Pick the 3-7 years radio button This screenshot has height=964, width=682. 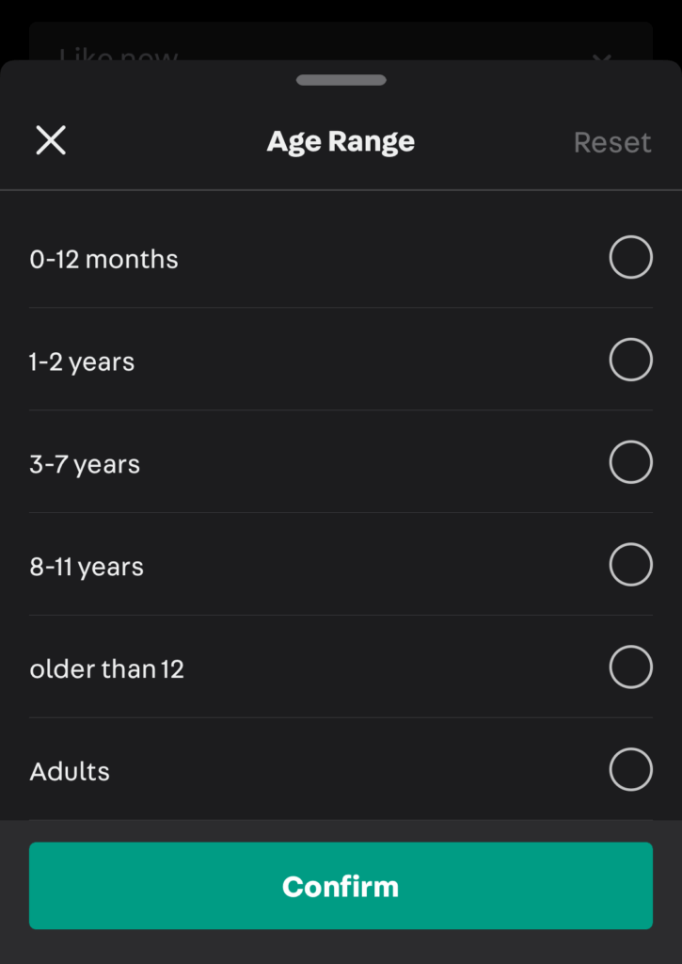click(x=630, y=463)
